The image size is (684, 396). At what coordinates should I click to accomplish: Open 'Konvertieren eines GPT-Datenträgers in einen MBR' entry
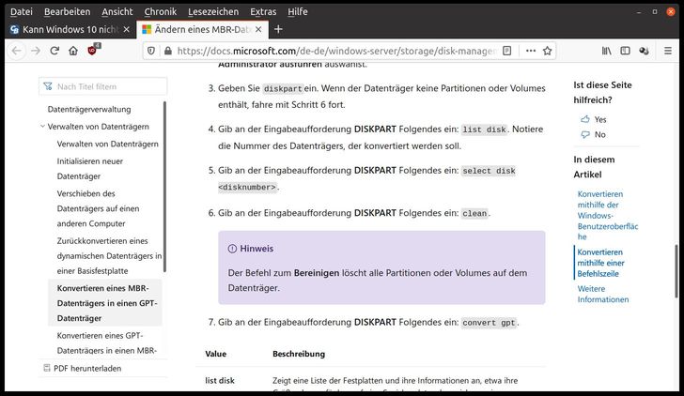pyautogui.click(x=107, y=343)
